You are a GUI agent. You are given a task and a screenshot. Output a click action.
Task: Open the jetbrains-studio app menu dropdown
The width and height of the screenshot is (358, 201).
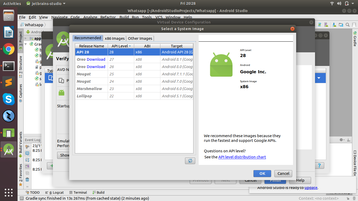pyautogui.click(x=46, y=3)
